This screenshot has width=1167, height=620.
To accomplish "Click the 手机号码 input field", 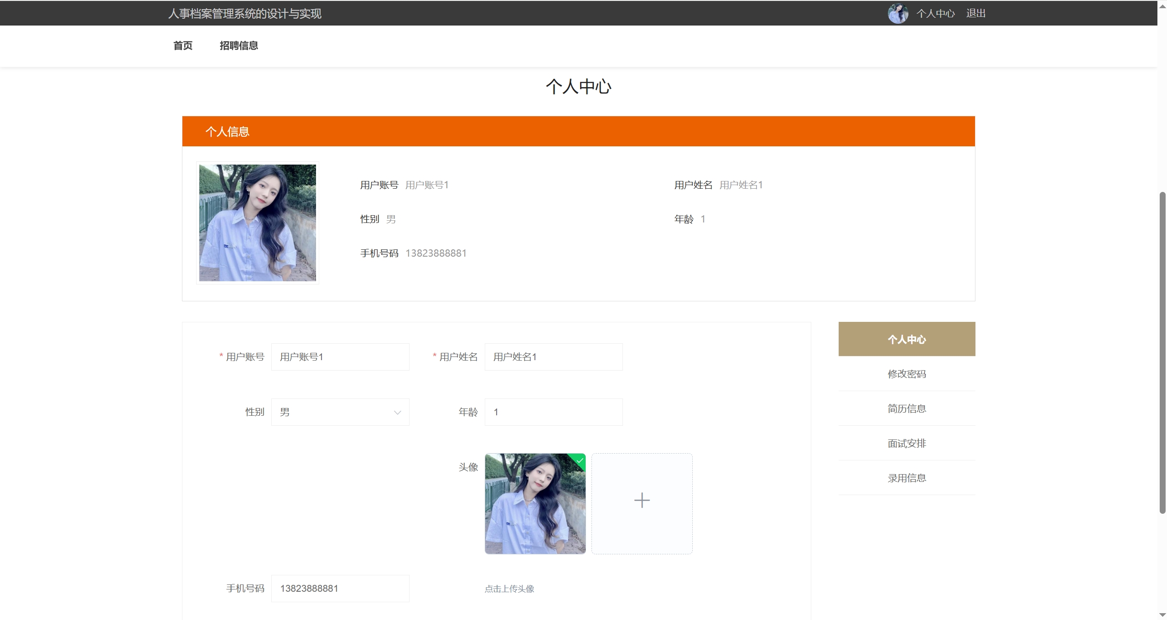I will tap(340, 589).
